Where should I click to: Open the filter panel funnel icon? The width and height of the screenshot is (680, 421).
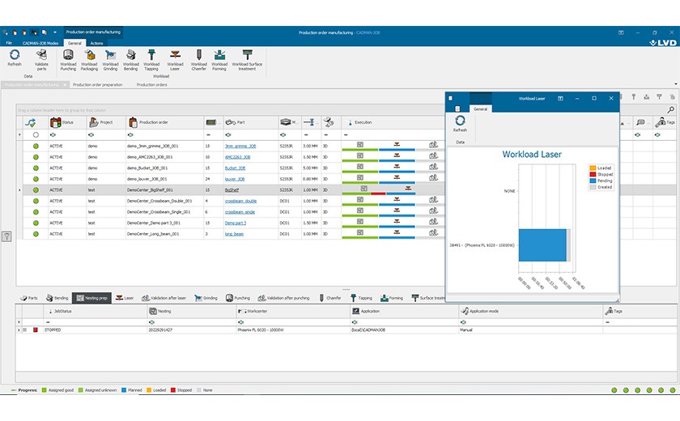tap(6, 236)
